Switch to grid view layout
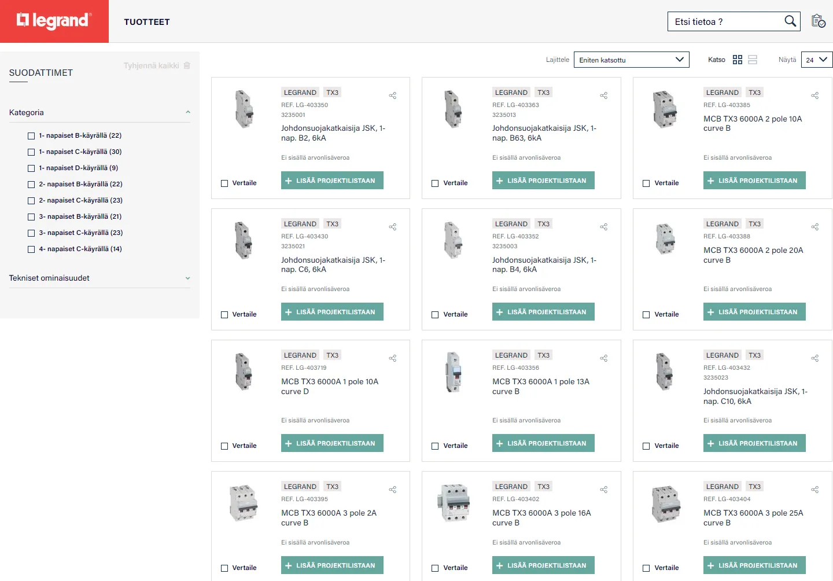This screenshot has width=833, height=581. click(737, 60)
